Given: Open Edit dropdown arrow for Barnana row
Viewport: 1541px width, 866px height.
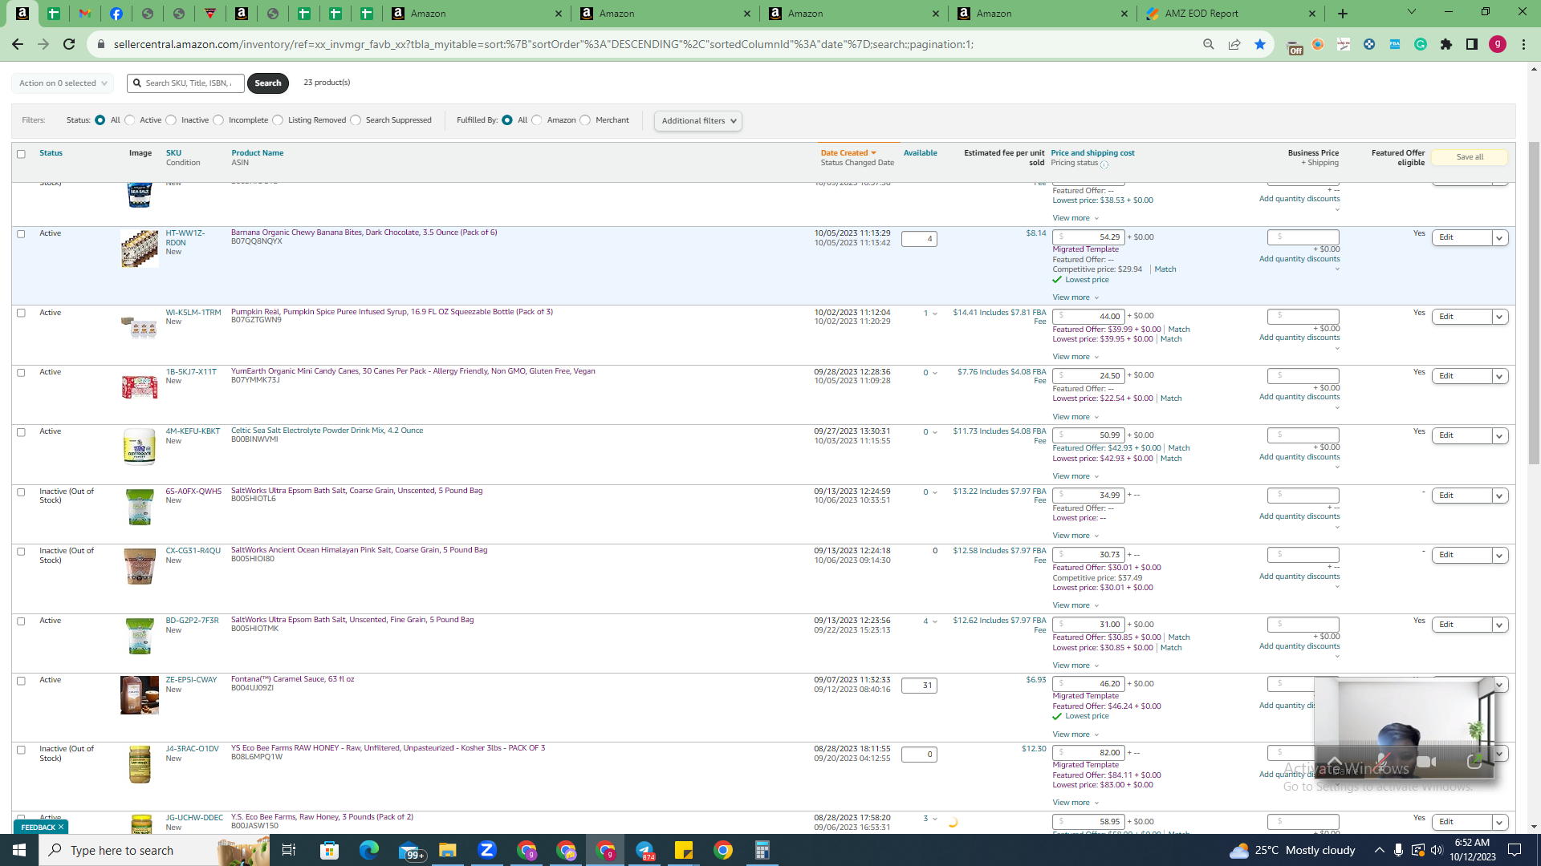Looking at the screenshot, I should pyautogui.click(x=1499, y=238).
